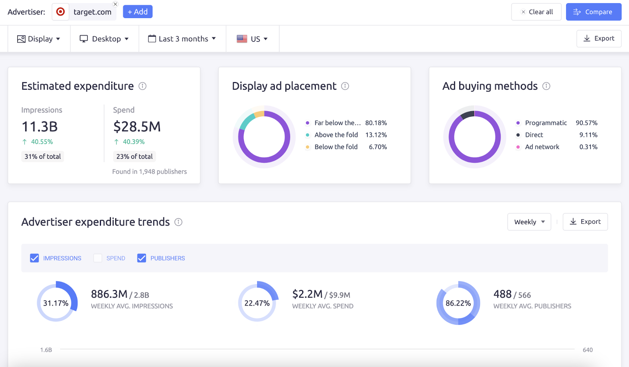Open the Display ad placement info tooltip
629x367 pixels.
[345, 86]
